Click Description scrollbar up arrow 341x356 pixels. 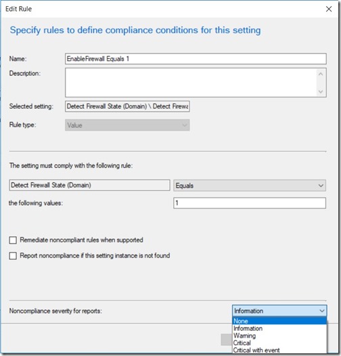(321, 74)
